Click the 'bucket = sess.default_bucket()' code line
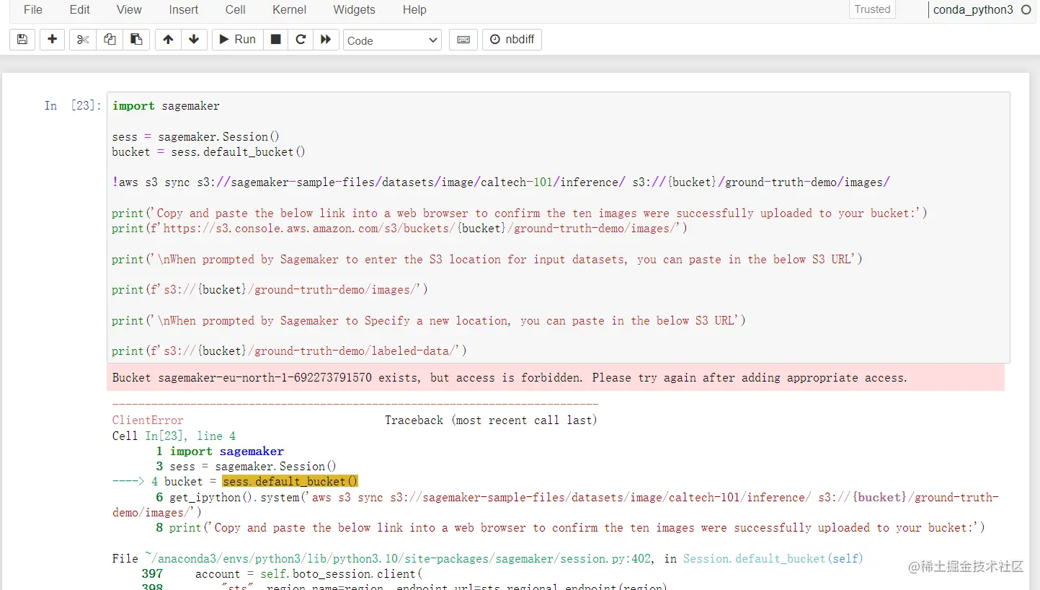The height and width of the screenshot is (590, 1040). pyautogui.click(x=209, y=152)
